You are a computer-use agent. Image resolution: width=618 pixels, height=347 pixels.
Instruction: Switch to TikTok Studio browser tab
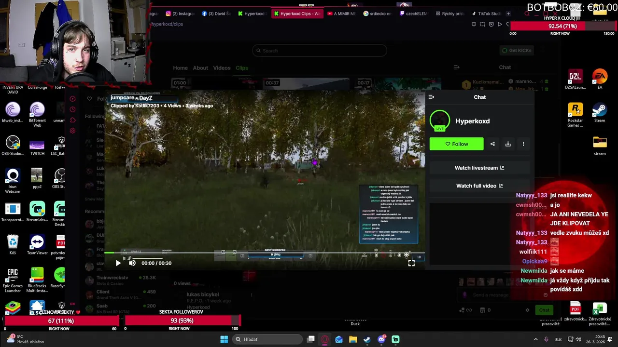(486, 13)
